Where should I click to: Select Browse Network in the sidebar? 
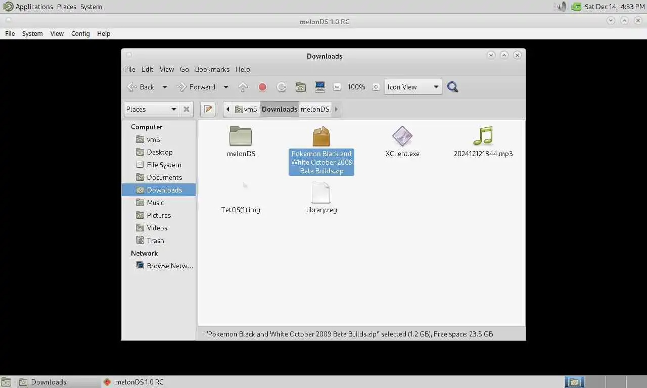tap(159, 266)
